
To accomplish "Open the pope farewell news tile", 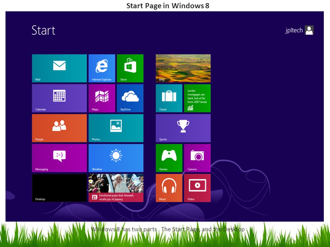I will pos(116,188).
